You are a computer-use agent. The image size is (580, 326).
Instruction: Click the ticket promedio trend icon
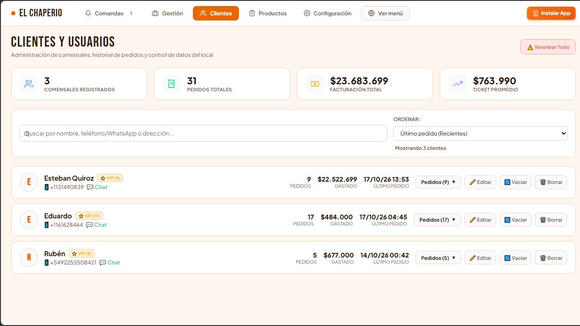tap(458, 84)
